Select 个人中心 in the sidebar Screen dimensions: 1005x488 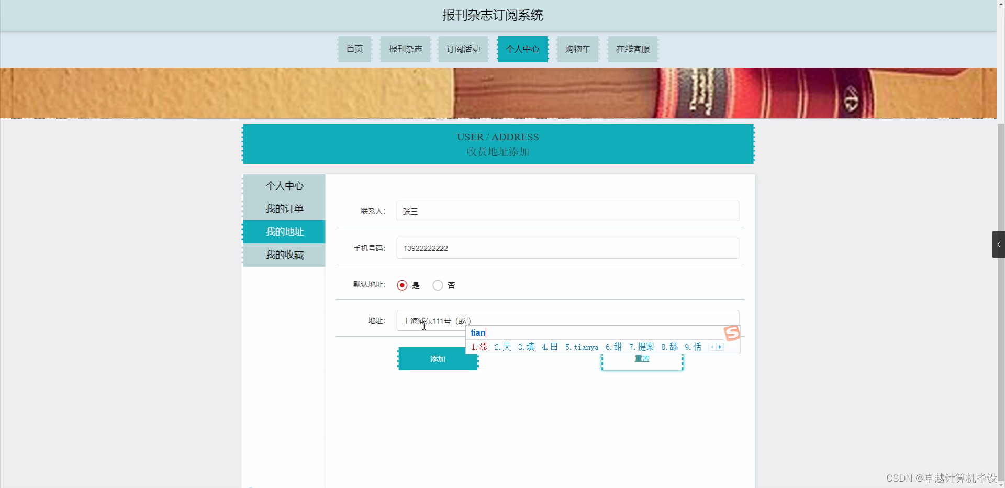click(284, 185)
